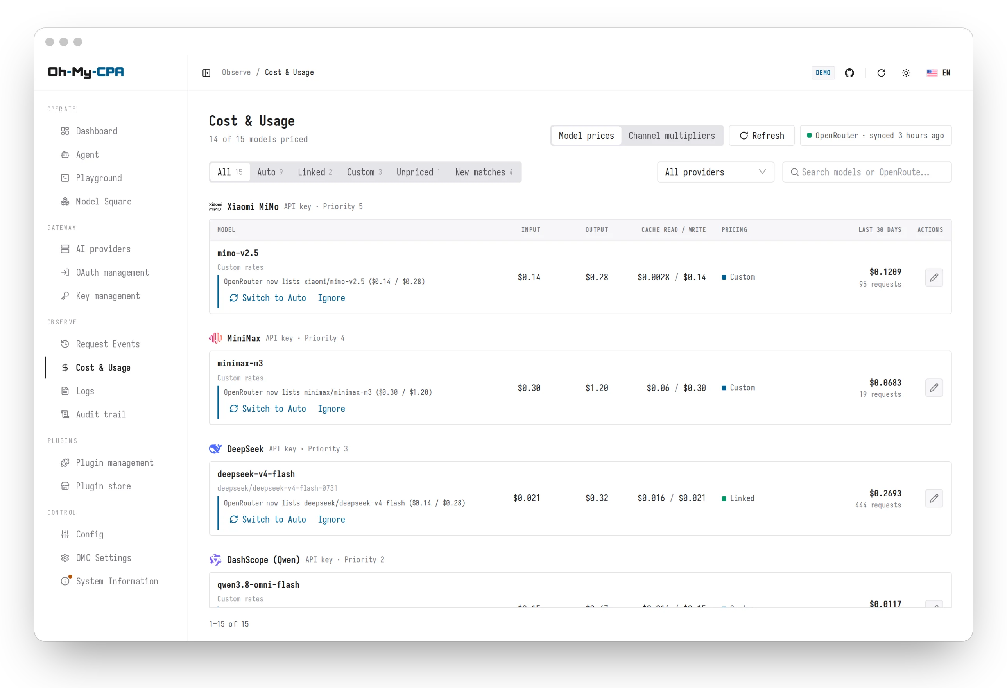Change language via the EN flag

(x=939, y=73)
